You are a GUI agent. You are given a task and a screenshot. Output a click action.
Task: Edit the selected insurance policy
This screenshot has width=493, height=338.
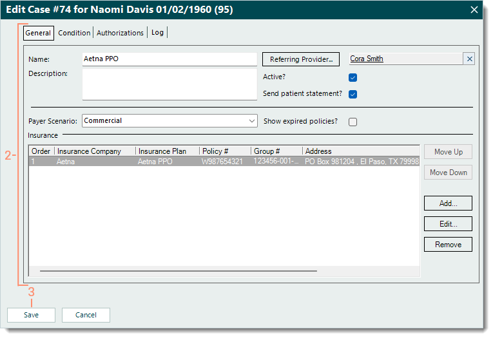(448, 224)
